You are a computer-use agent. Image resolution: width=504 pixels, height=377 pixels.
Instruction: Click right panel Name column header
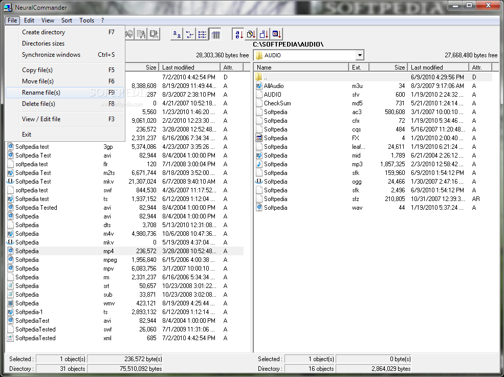301,67
